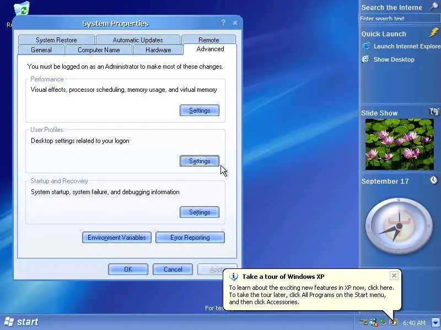Click the Enter search text field

(400, 18)
